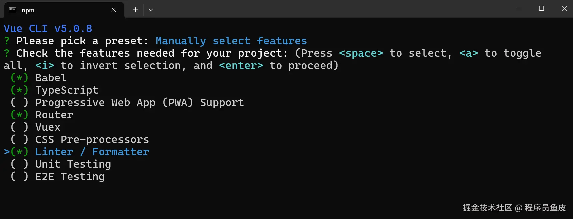Close the terminal window
This screenshot has height=219, width=573.
564,8
